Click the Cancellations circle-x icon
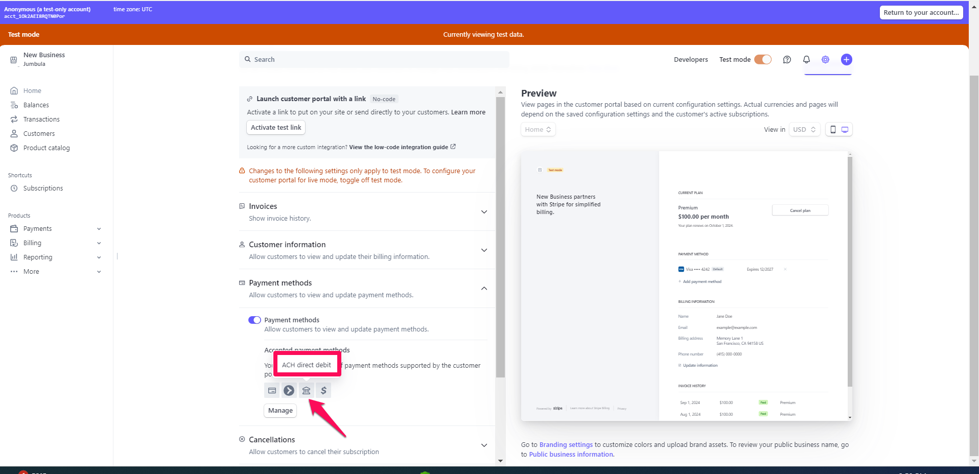979x474 pixels. tap(242, 439)
